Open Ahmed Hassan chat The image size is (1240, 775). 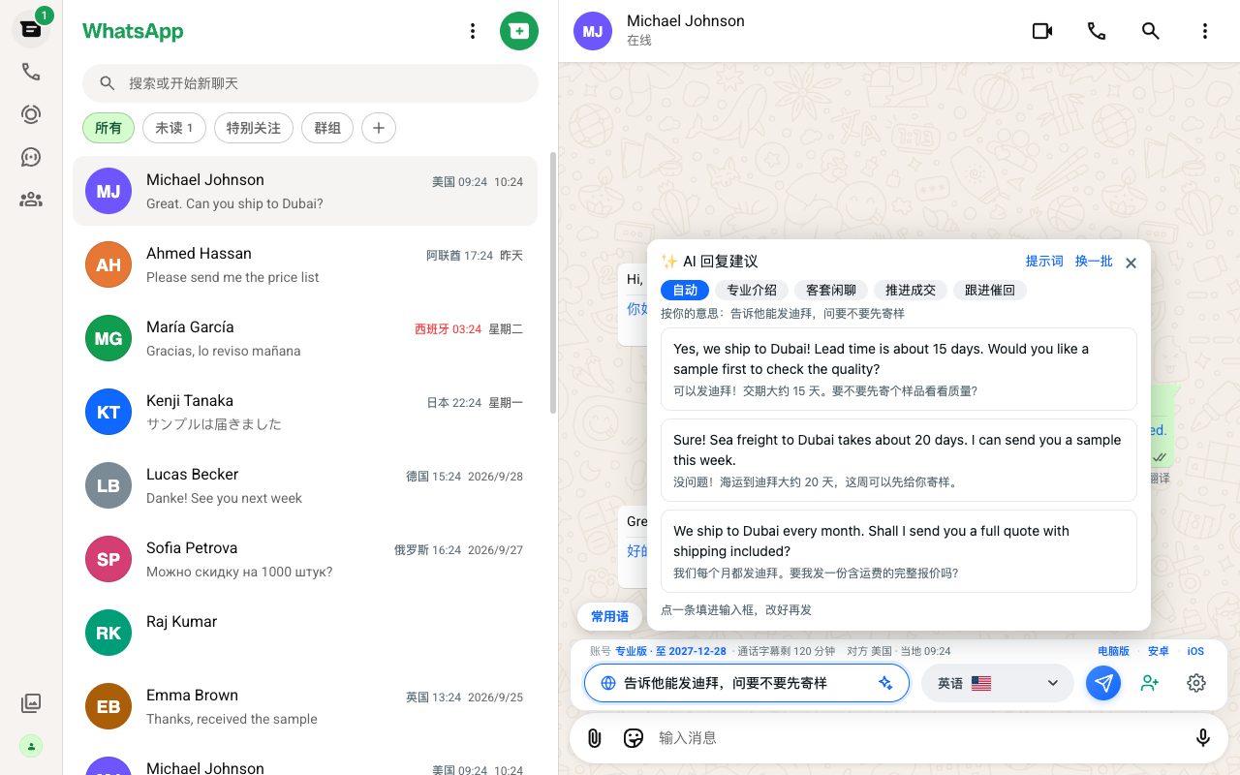[305, 265]
